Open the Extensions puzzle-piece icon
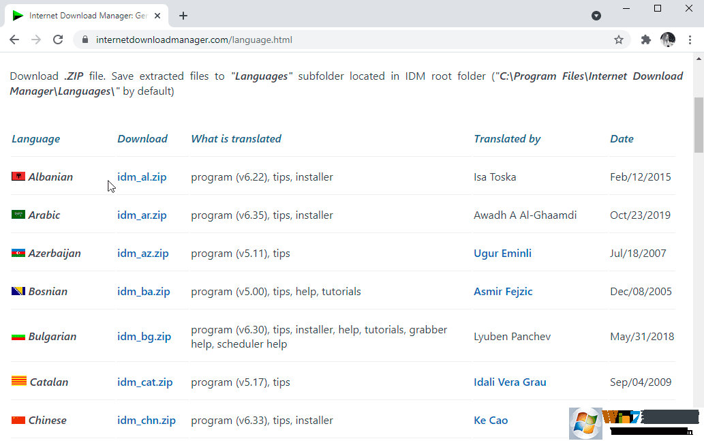 (x=645, y=40)
